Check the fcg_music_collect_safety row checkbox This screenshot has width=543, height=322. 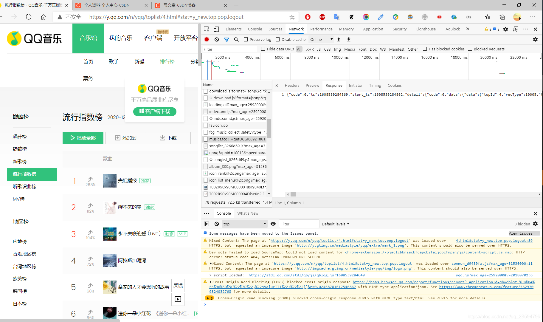206,132
